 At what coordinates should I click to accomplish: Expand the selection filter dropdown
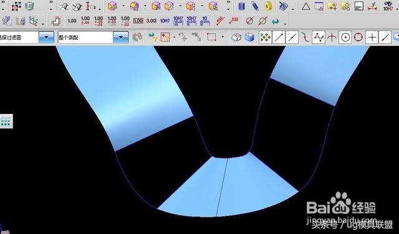point(46,37)
